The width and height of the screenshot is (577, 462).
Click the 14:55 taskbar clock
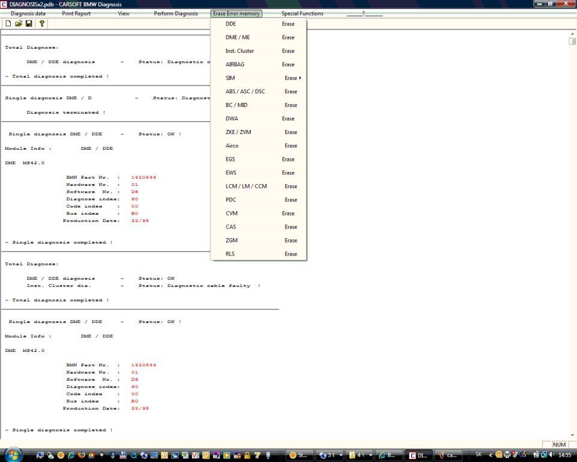click(564, 455)
